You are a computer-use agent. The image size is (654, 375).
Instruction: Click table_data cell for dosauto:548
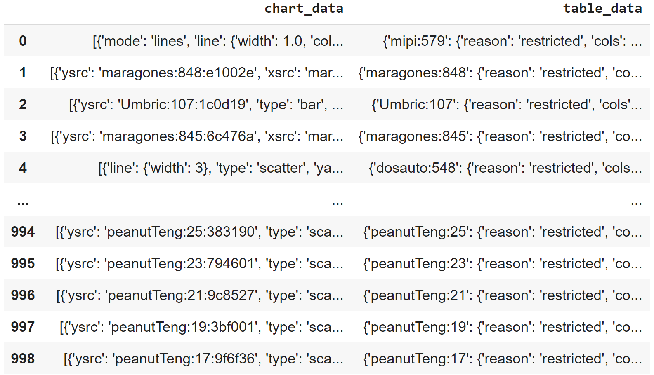click(505, 168)
